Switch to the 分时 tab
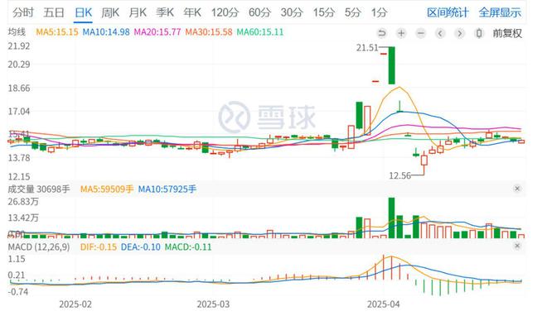547x316 pixels. coord(23,12)
